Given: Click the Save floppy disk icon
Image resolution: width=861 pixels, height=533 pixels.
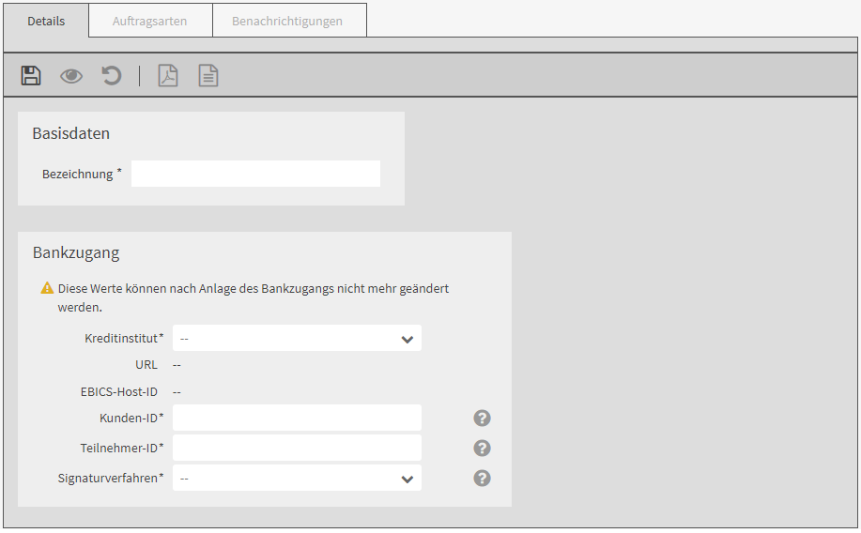Looking at the screenshot, I should coord(31,75).
